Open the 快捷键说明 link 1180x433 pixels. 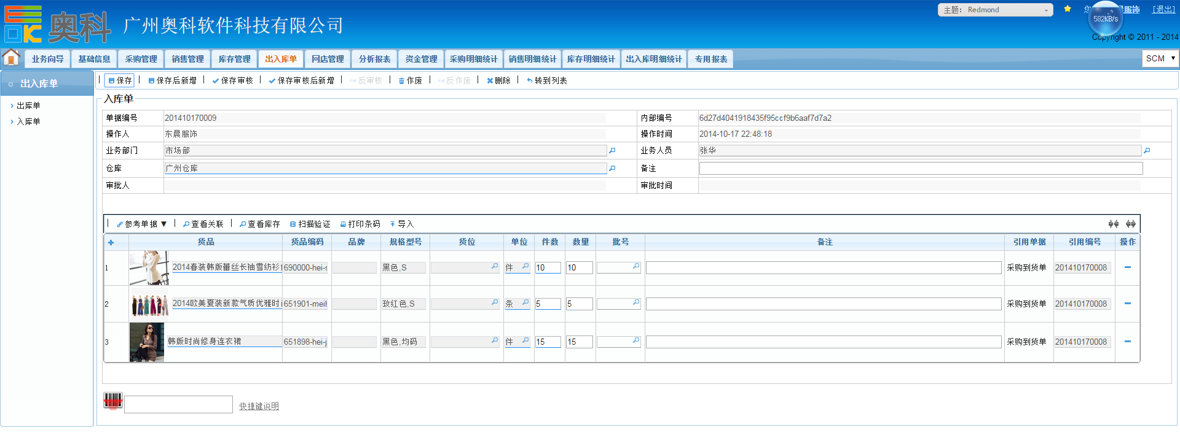click(259, 406)
